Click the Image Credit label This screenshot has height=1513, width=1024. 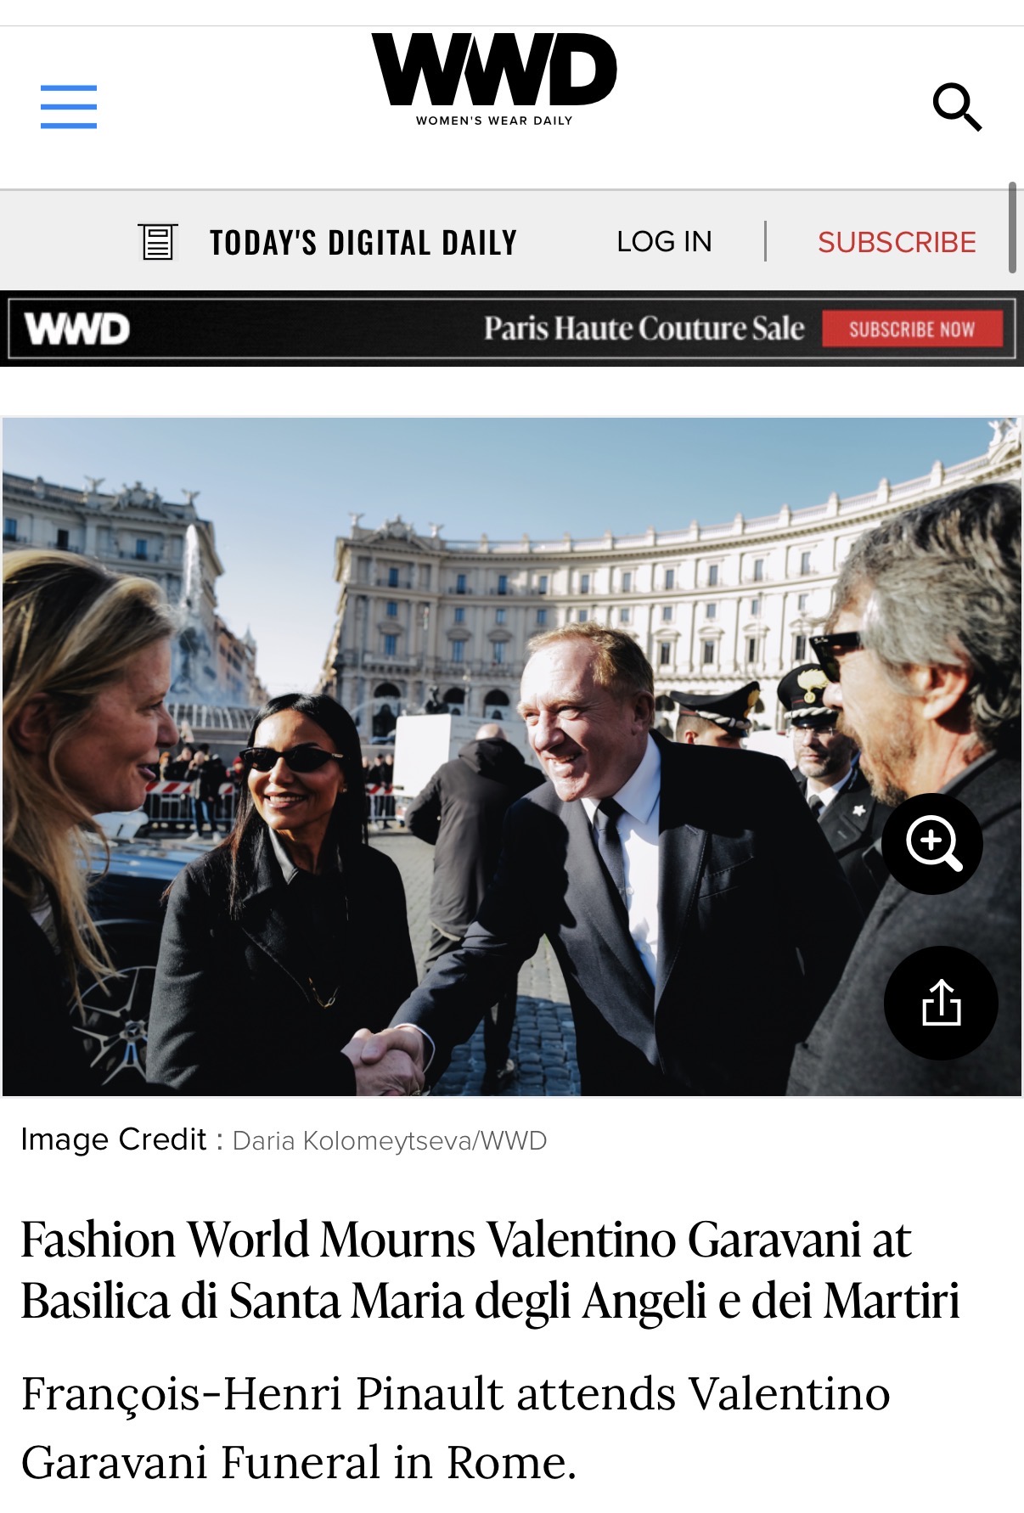tap(114, 1139)
